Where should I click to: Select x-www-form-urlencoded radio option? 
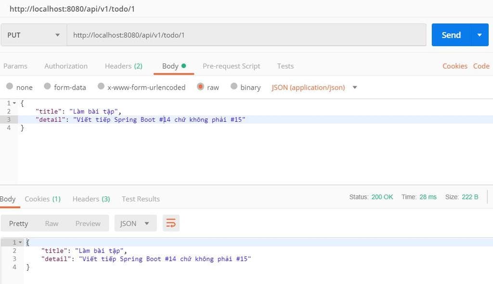[101, 86]
